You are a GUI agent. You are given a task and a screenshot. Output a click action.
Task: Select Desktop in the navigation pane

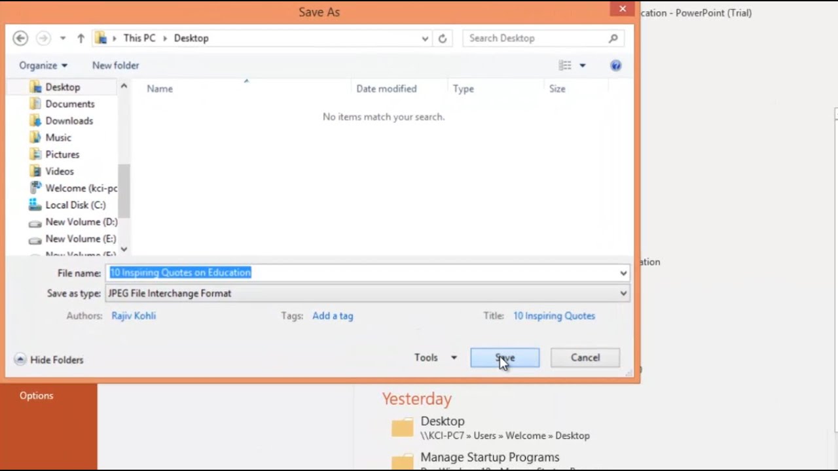point(63,87)
